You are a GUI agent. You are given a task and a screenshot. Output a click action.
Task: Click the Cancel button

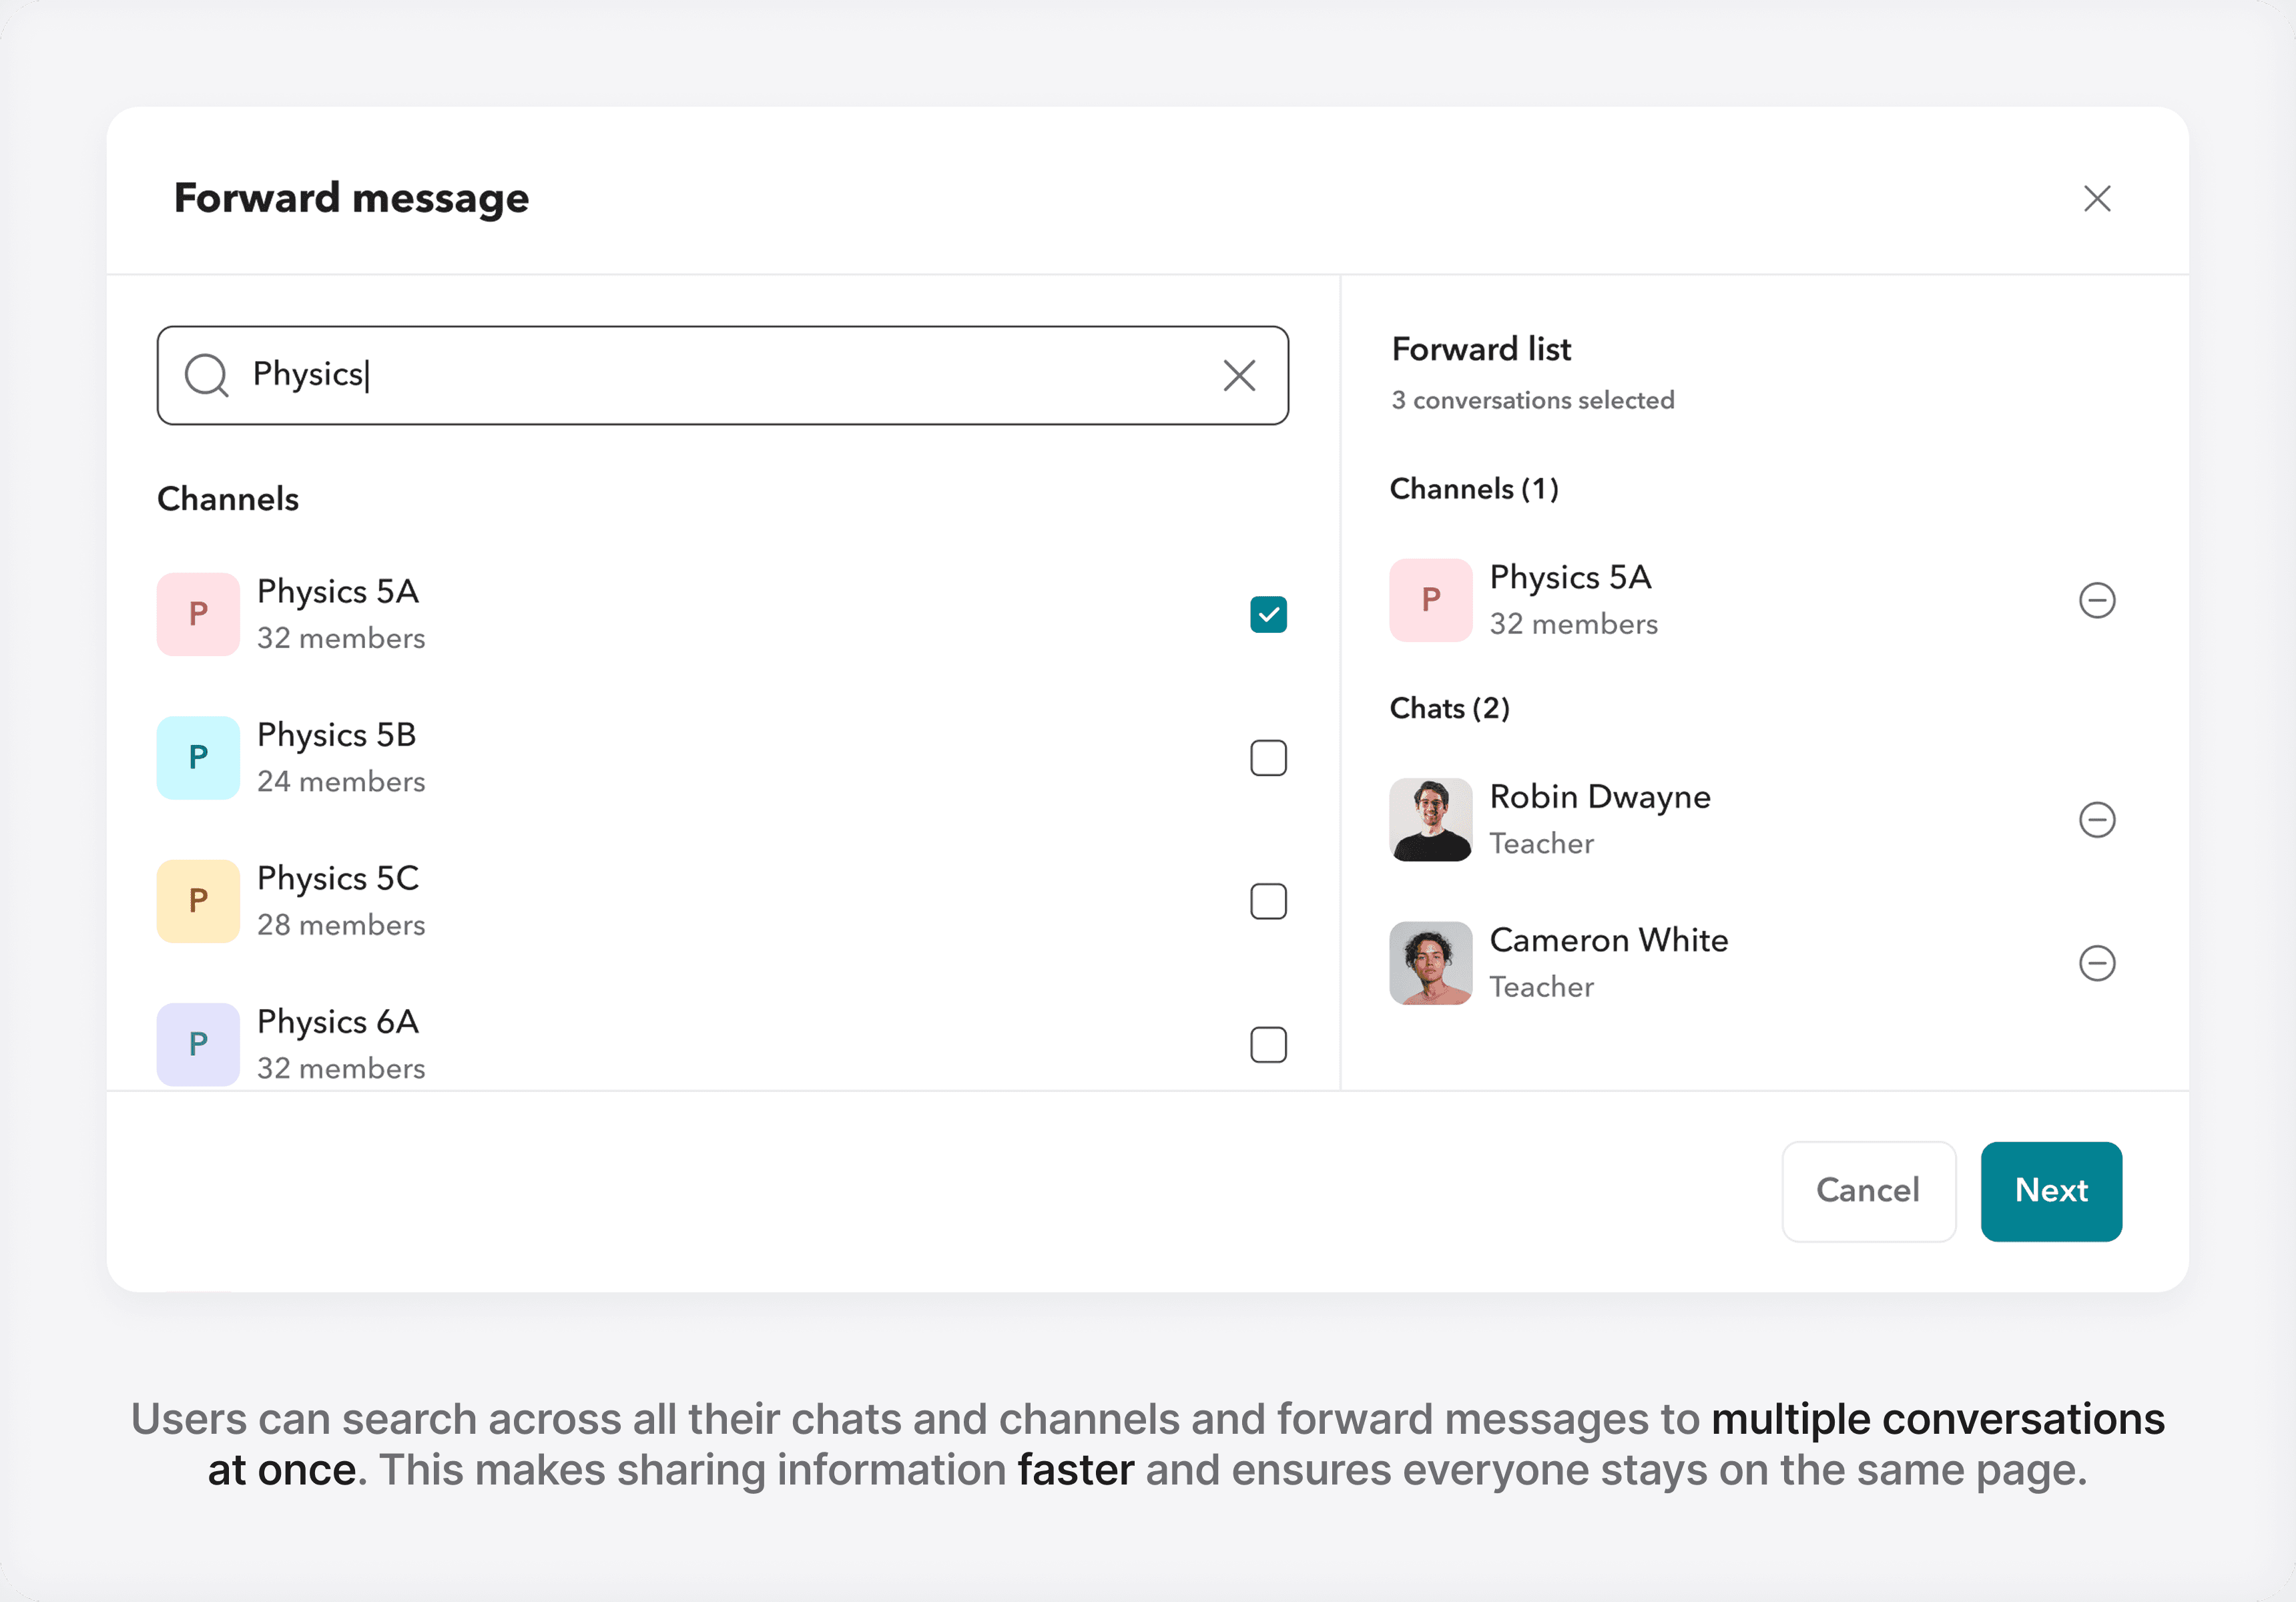1868,1191
